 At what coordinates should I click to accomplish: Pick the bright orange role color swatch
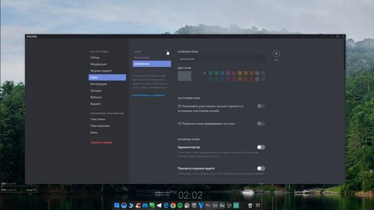[x=245, y=73]
